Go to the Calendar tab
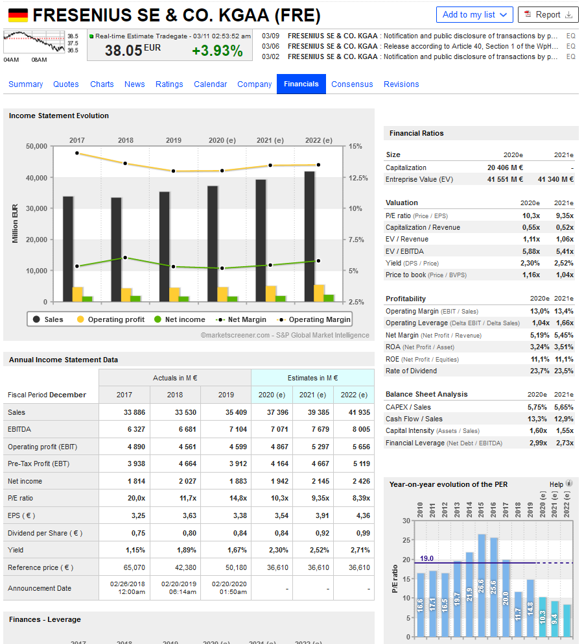The height and width of the screenshot is (644, 584). (211, 84)
